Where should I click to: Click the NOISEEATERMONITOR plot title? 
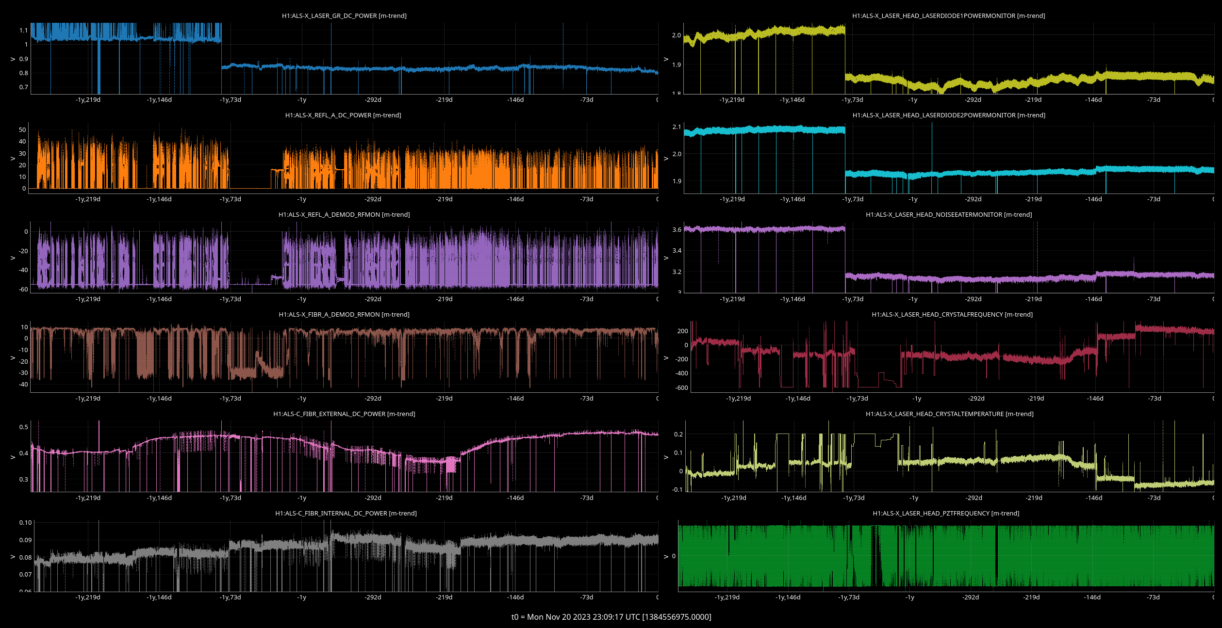(x=949, y=215)
